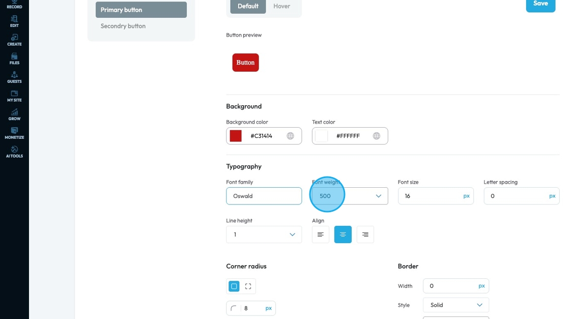Open the Monetize section in sidebar
The width and height of the screenshot is (570, 319).
[x=14, y=133]
